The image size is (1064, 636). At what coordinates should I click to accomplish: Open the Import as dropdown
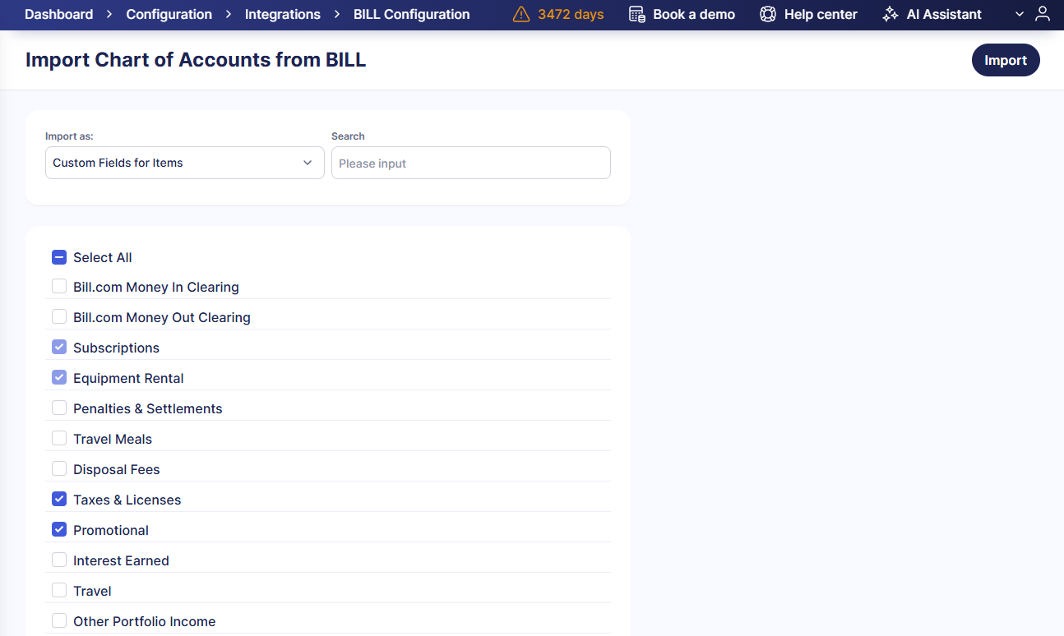pyautogui.click(x=184, y=163)
